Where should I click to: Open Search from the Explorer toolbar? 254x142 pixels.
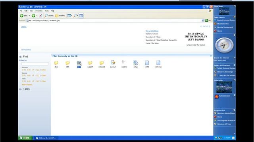tap(49, 16)
